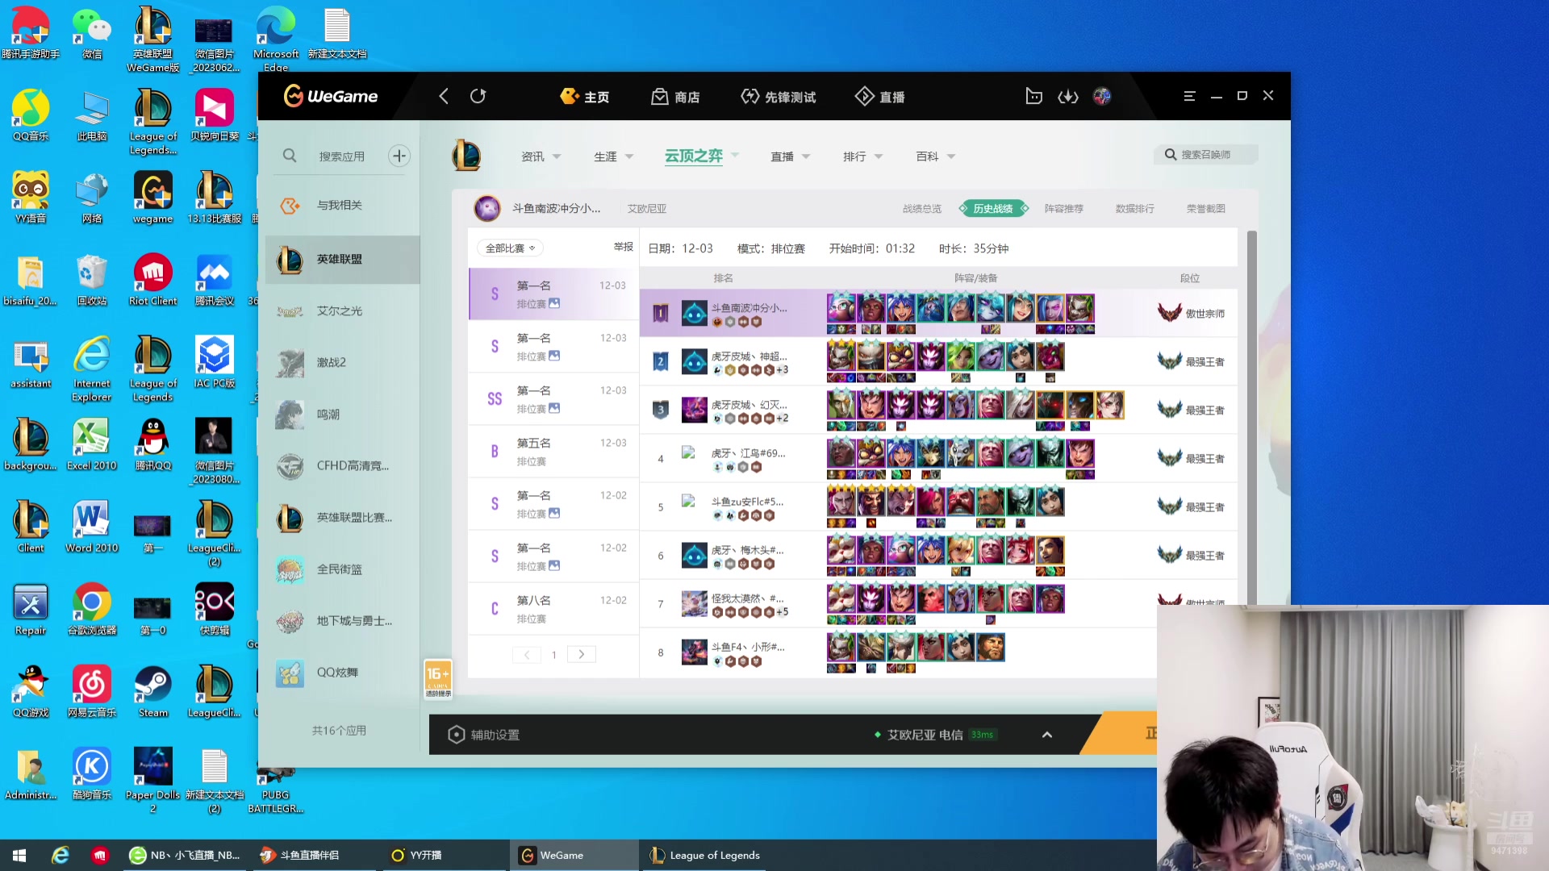Expand the 排行 dropdown menu
This screenshot has width=1549, height=871.
pos(879,156)
